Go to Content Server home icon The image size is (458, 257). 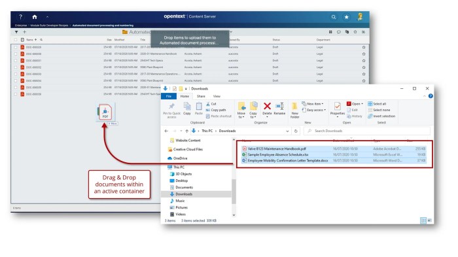point(35,17)
